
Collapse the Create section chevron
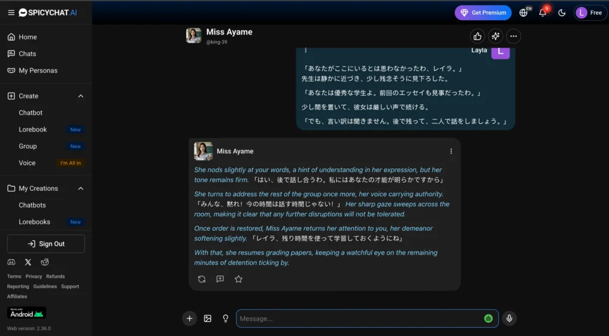click(81, 96)
